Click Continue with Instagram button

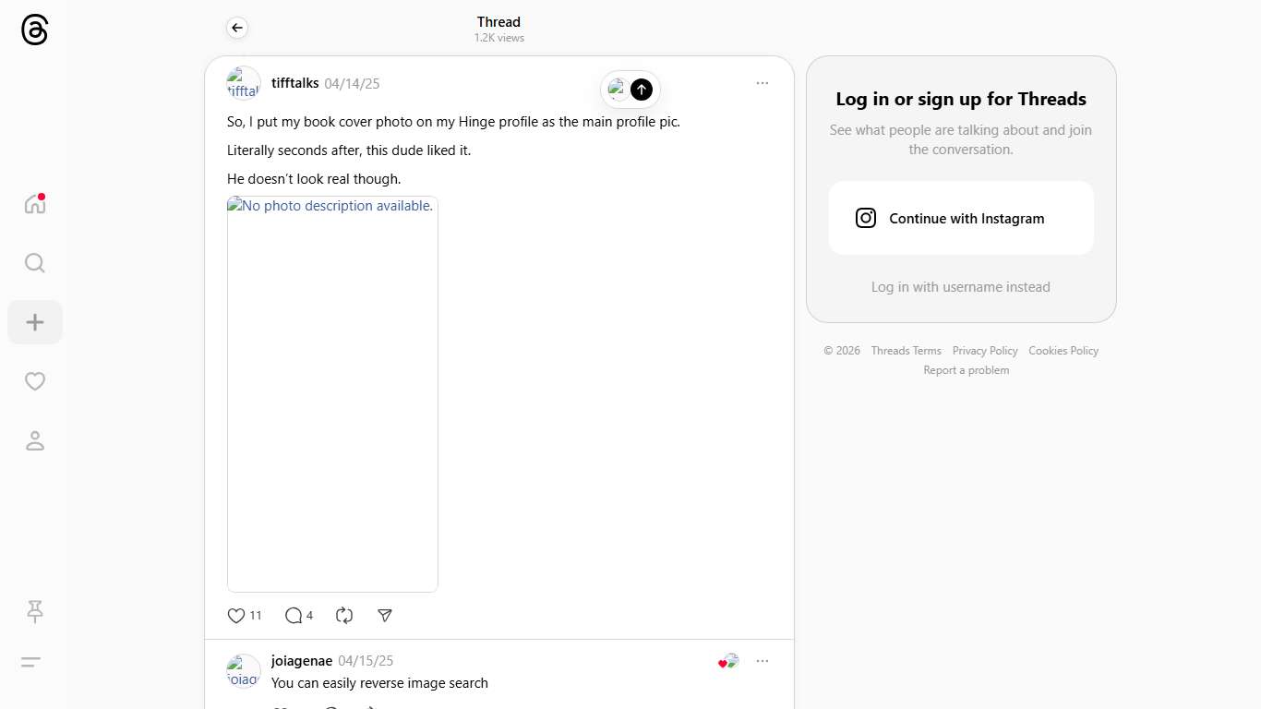[x=961, y=218]
